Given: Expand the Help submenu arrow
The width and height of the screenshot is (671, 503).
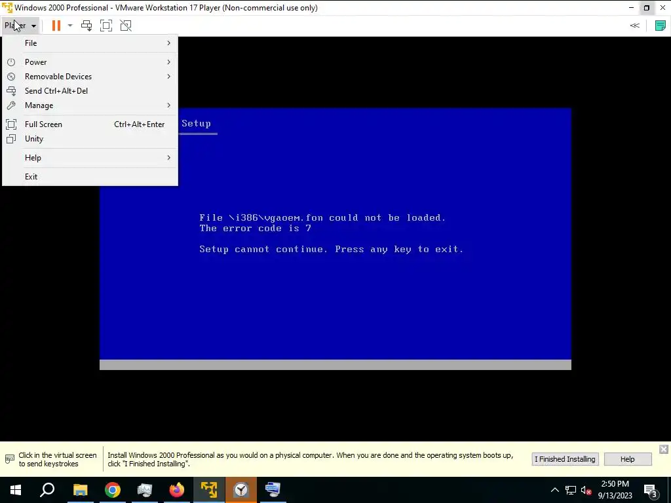Looking at the screenshot, I should [x=168, y=158].
